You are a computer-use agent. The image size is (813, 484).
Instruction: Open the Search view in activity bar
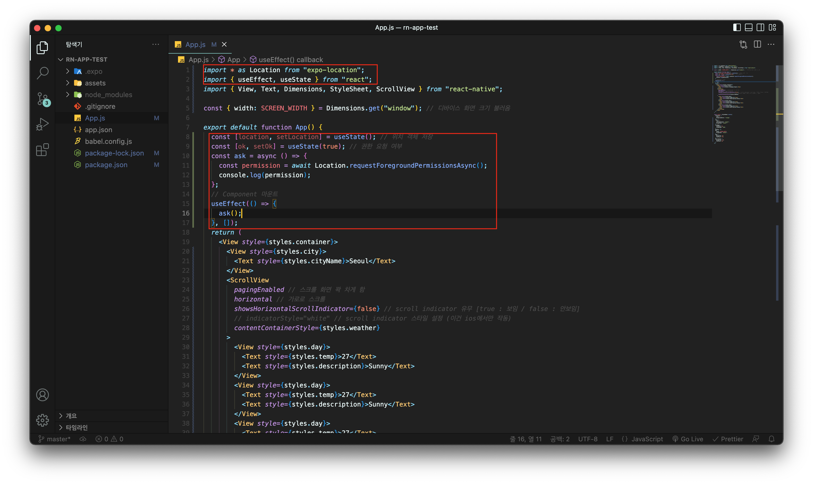pos(43,73)
